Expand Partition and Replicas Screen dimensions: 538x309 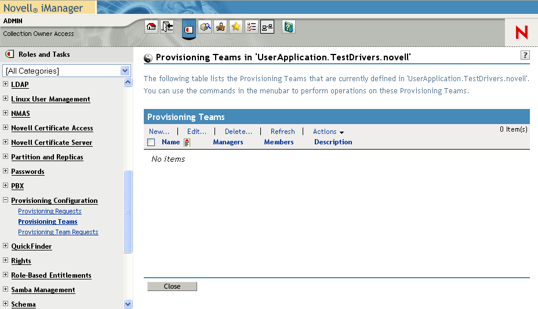click(x=5, y=157)
